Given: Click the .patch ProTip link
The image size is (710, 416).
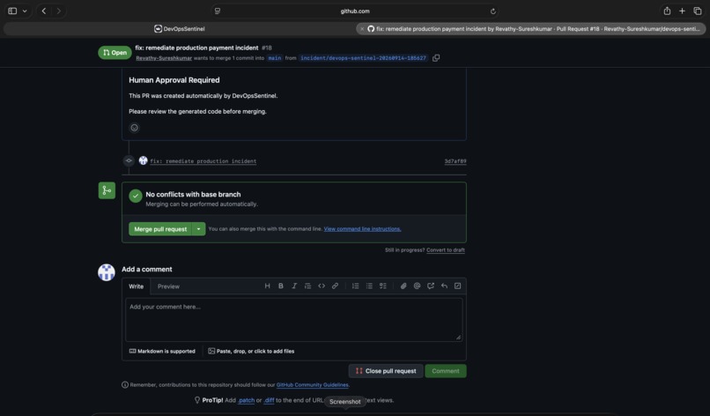Looking at the screenshot, I should tap(247, 400).
